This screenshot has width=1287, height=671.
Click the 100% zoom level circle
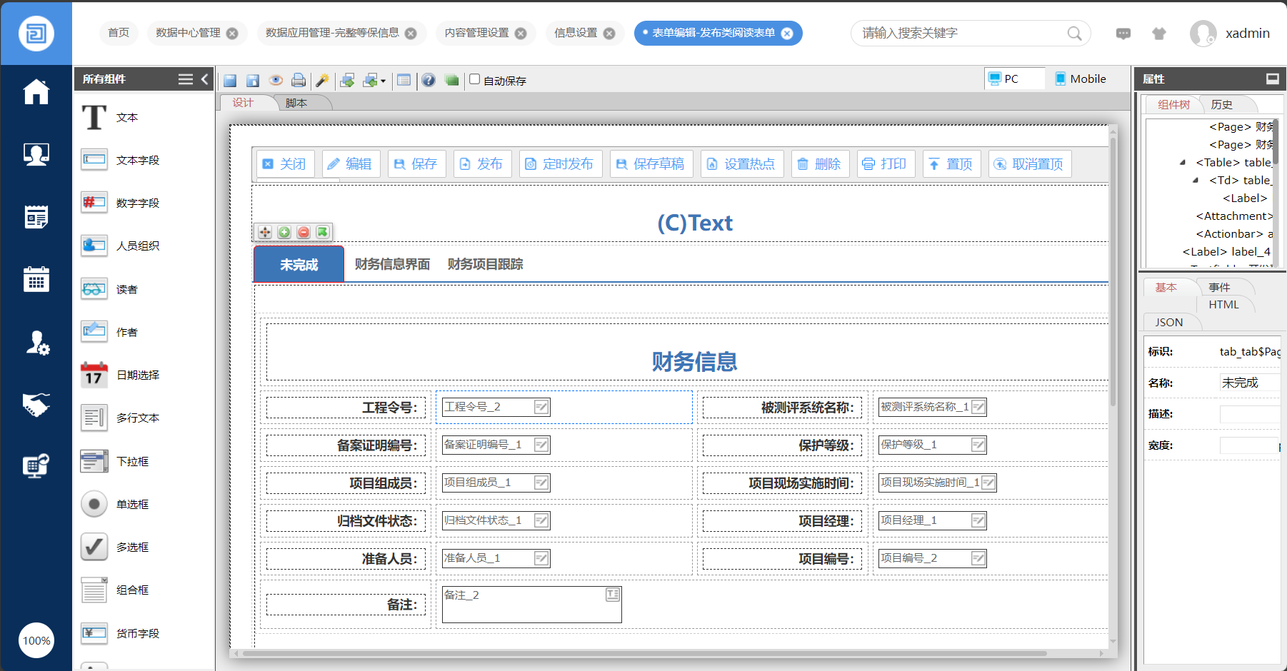[36, 640]
